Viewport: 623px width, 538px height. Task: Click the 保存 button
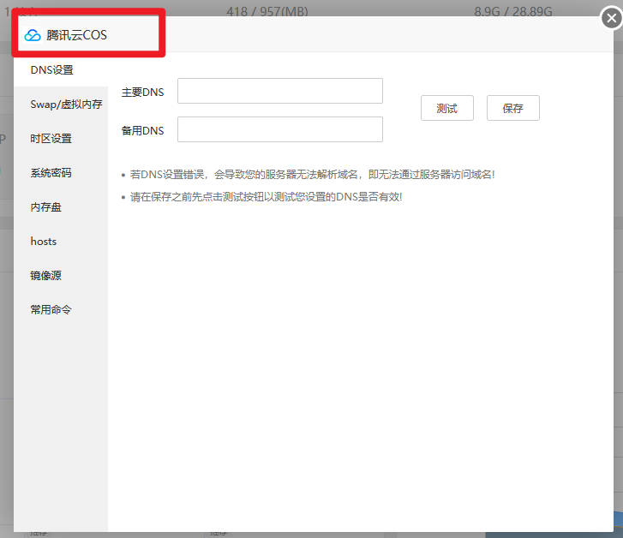(513, 108)
